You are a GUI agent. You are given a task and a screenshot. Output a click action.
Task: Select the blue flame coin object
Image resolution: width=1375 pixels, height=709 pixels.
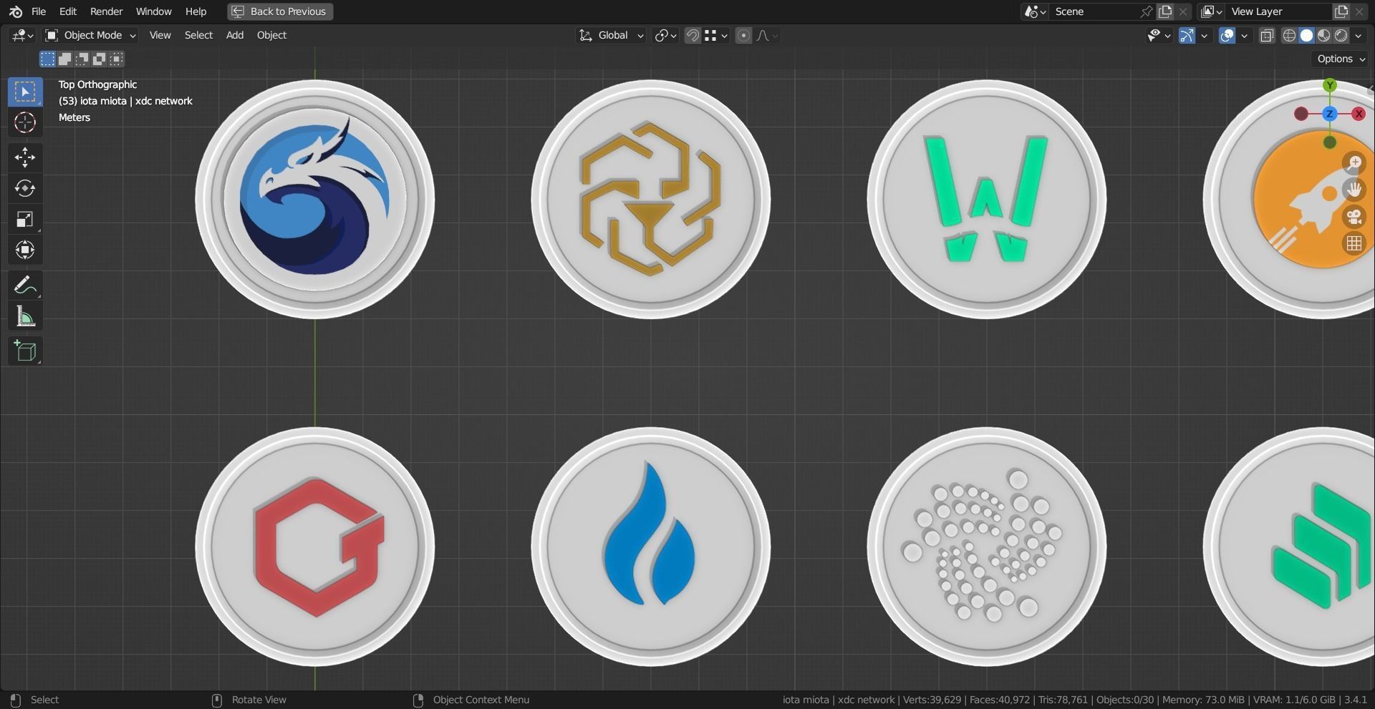click(x=650, y=547)
